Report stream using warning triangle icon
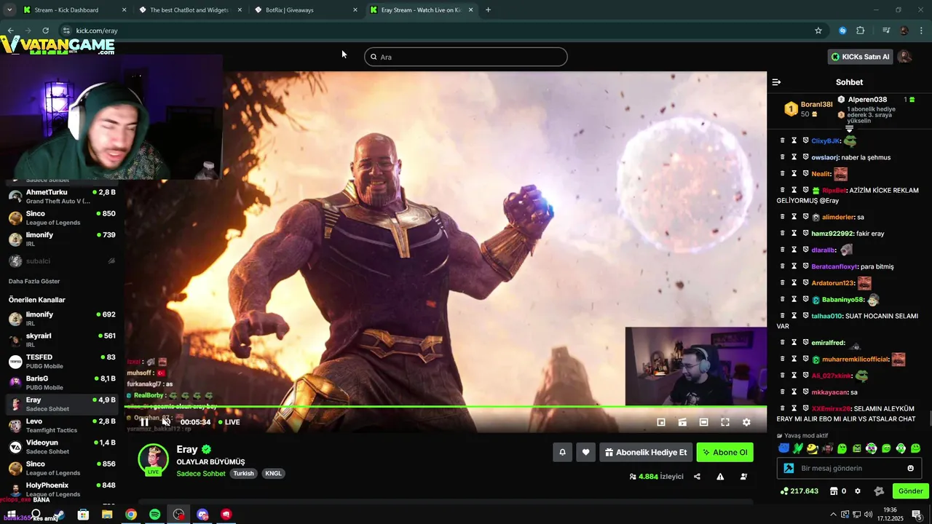This screenshot has width=932, height=524. (x=720, y=477)
